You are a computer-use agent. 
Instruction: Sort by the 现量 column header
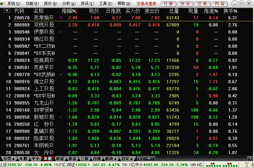193,11
